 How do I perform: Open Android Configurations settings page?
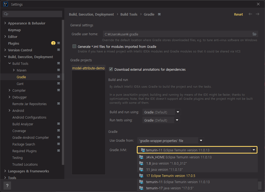[29, 117]
